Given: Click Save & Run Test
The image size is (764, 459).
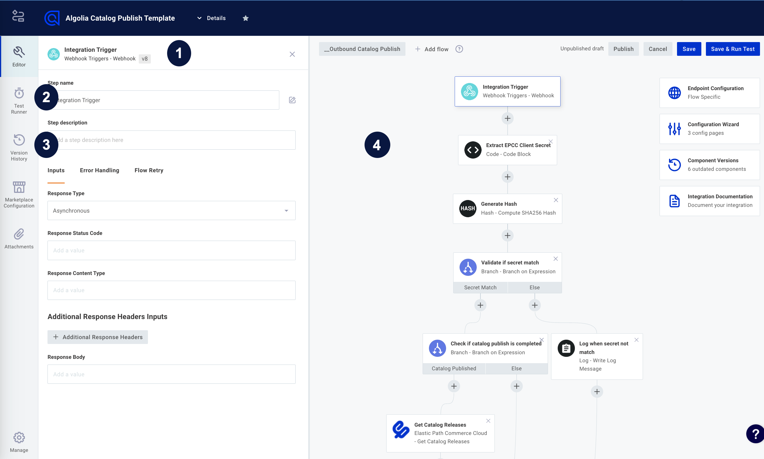Looking at the screenshot, I should point(733,49).
